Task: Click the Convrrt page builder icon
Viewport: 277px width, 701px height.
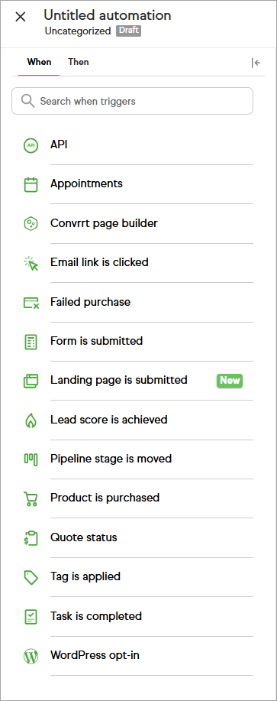Action: coord(31,223)
